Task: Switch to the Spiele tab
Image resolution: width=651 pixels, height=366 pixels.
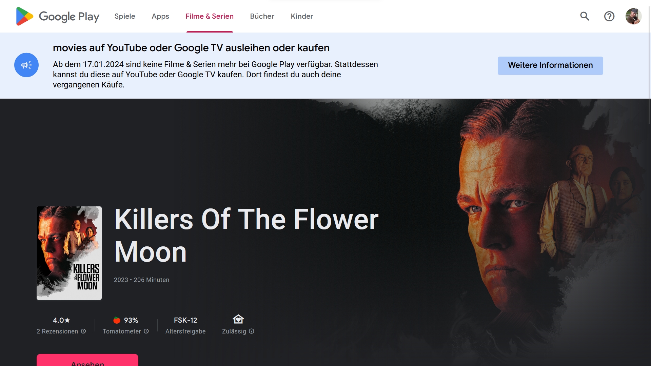Action: point(125,16)
